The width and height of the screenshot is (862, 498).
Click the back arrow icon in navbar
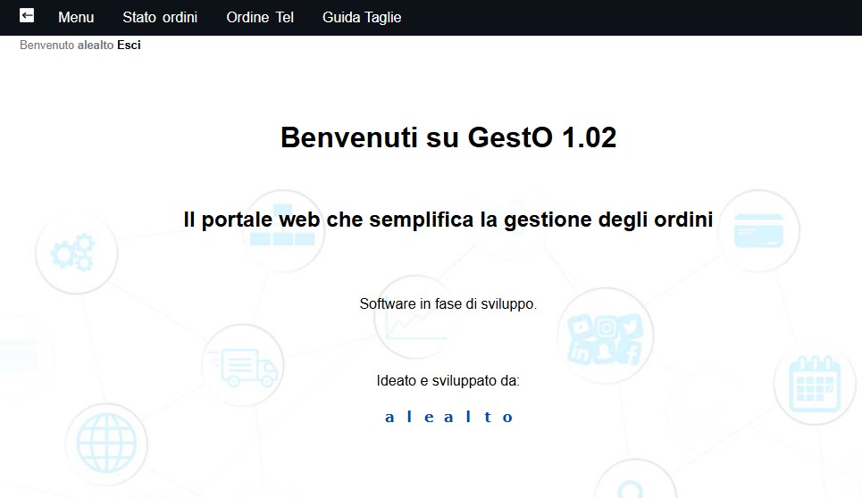[x=27, y=16]
